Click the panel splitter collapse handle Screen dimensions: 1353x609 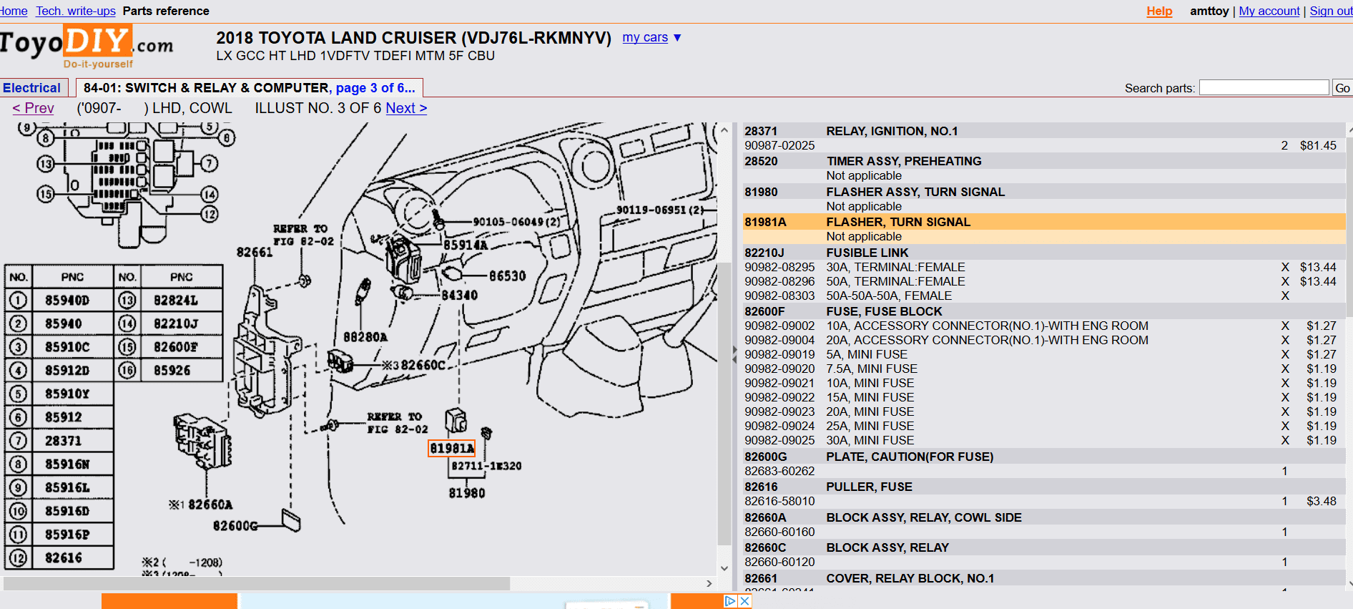[x=734, y=354]
